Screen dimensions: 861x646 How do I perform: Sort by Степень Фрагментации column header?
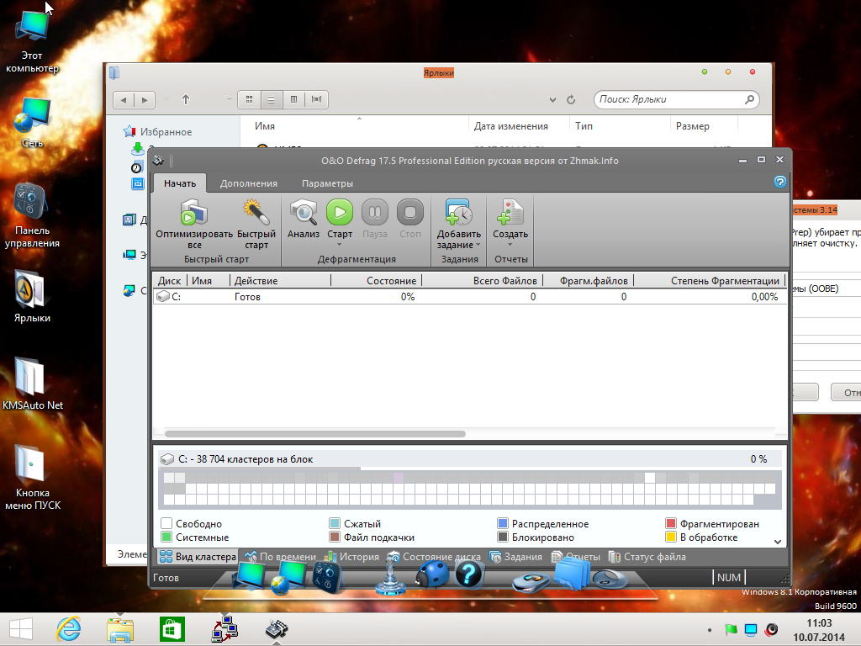710,281
